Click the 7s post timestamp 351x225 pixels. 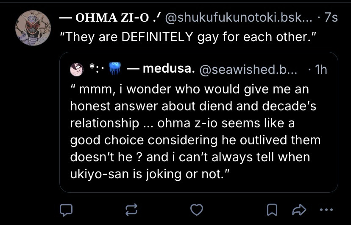330,18
